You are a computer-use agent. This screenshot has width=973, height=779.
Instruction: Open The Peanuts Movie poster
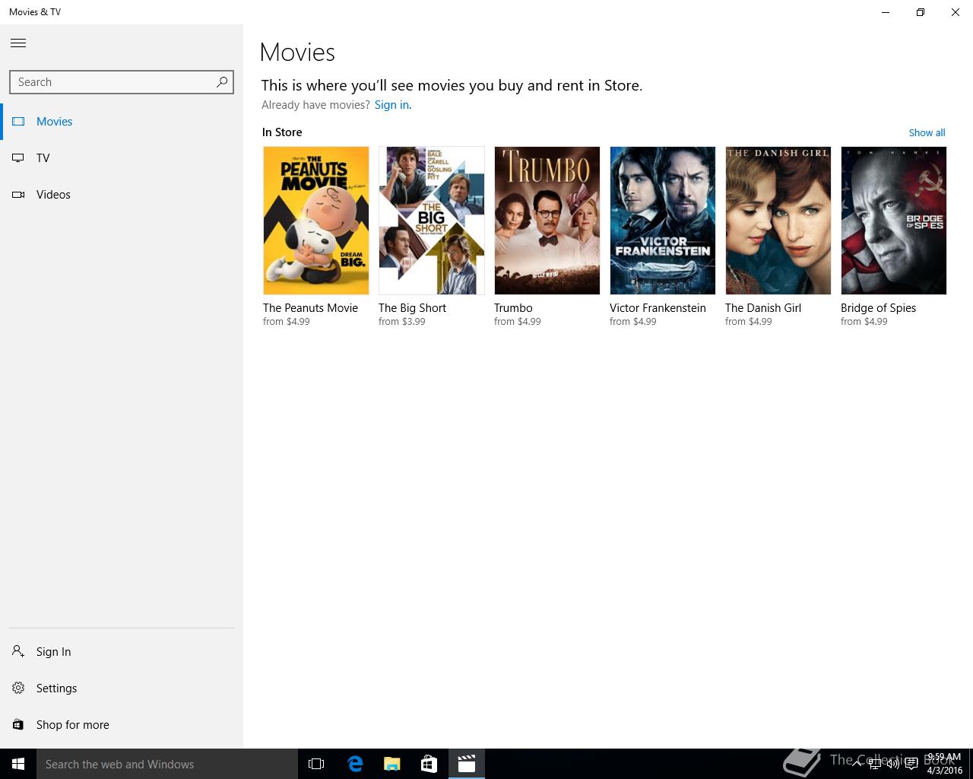click(x=316, y=221)
